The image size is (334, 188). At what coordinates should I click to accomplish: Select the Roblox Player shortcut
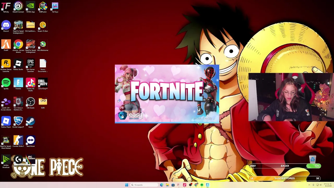[x=6, y=122]
